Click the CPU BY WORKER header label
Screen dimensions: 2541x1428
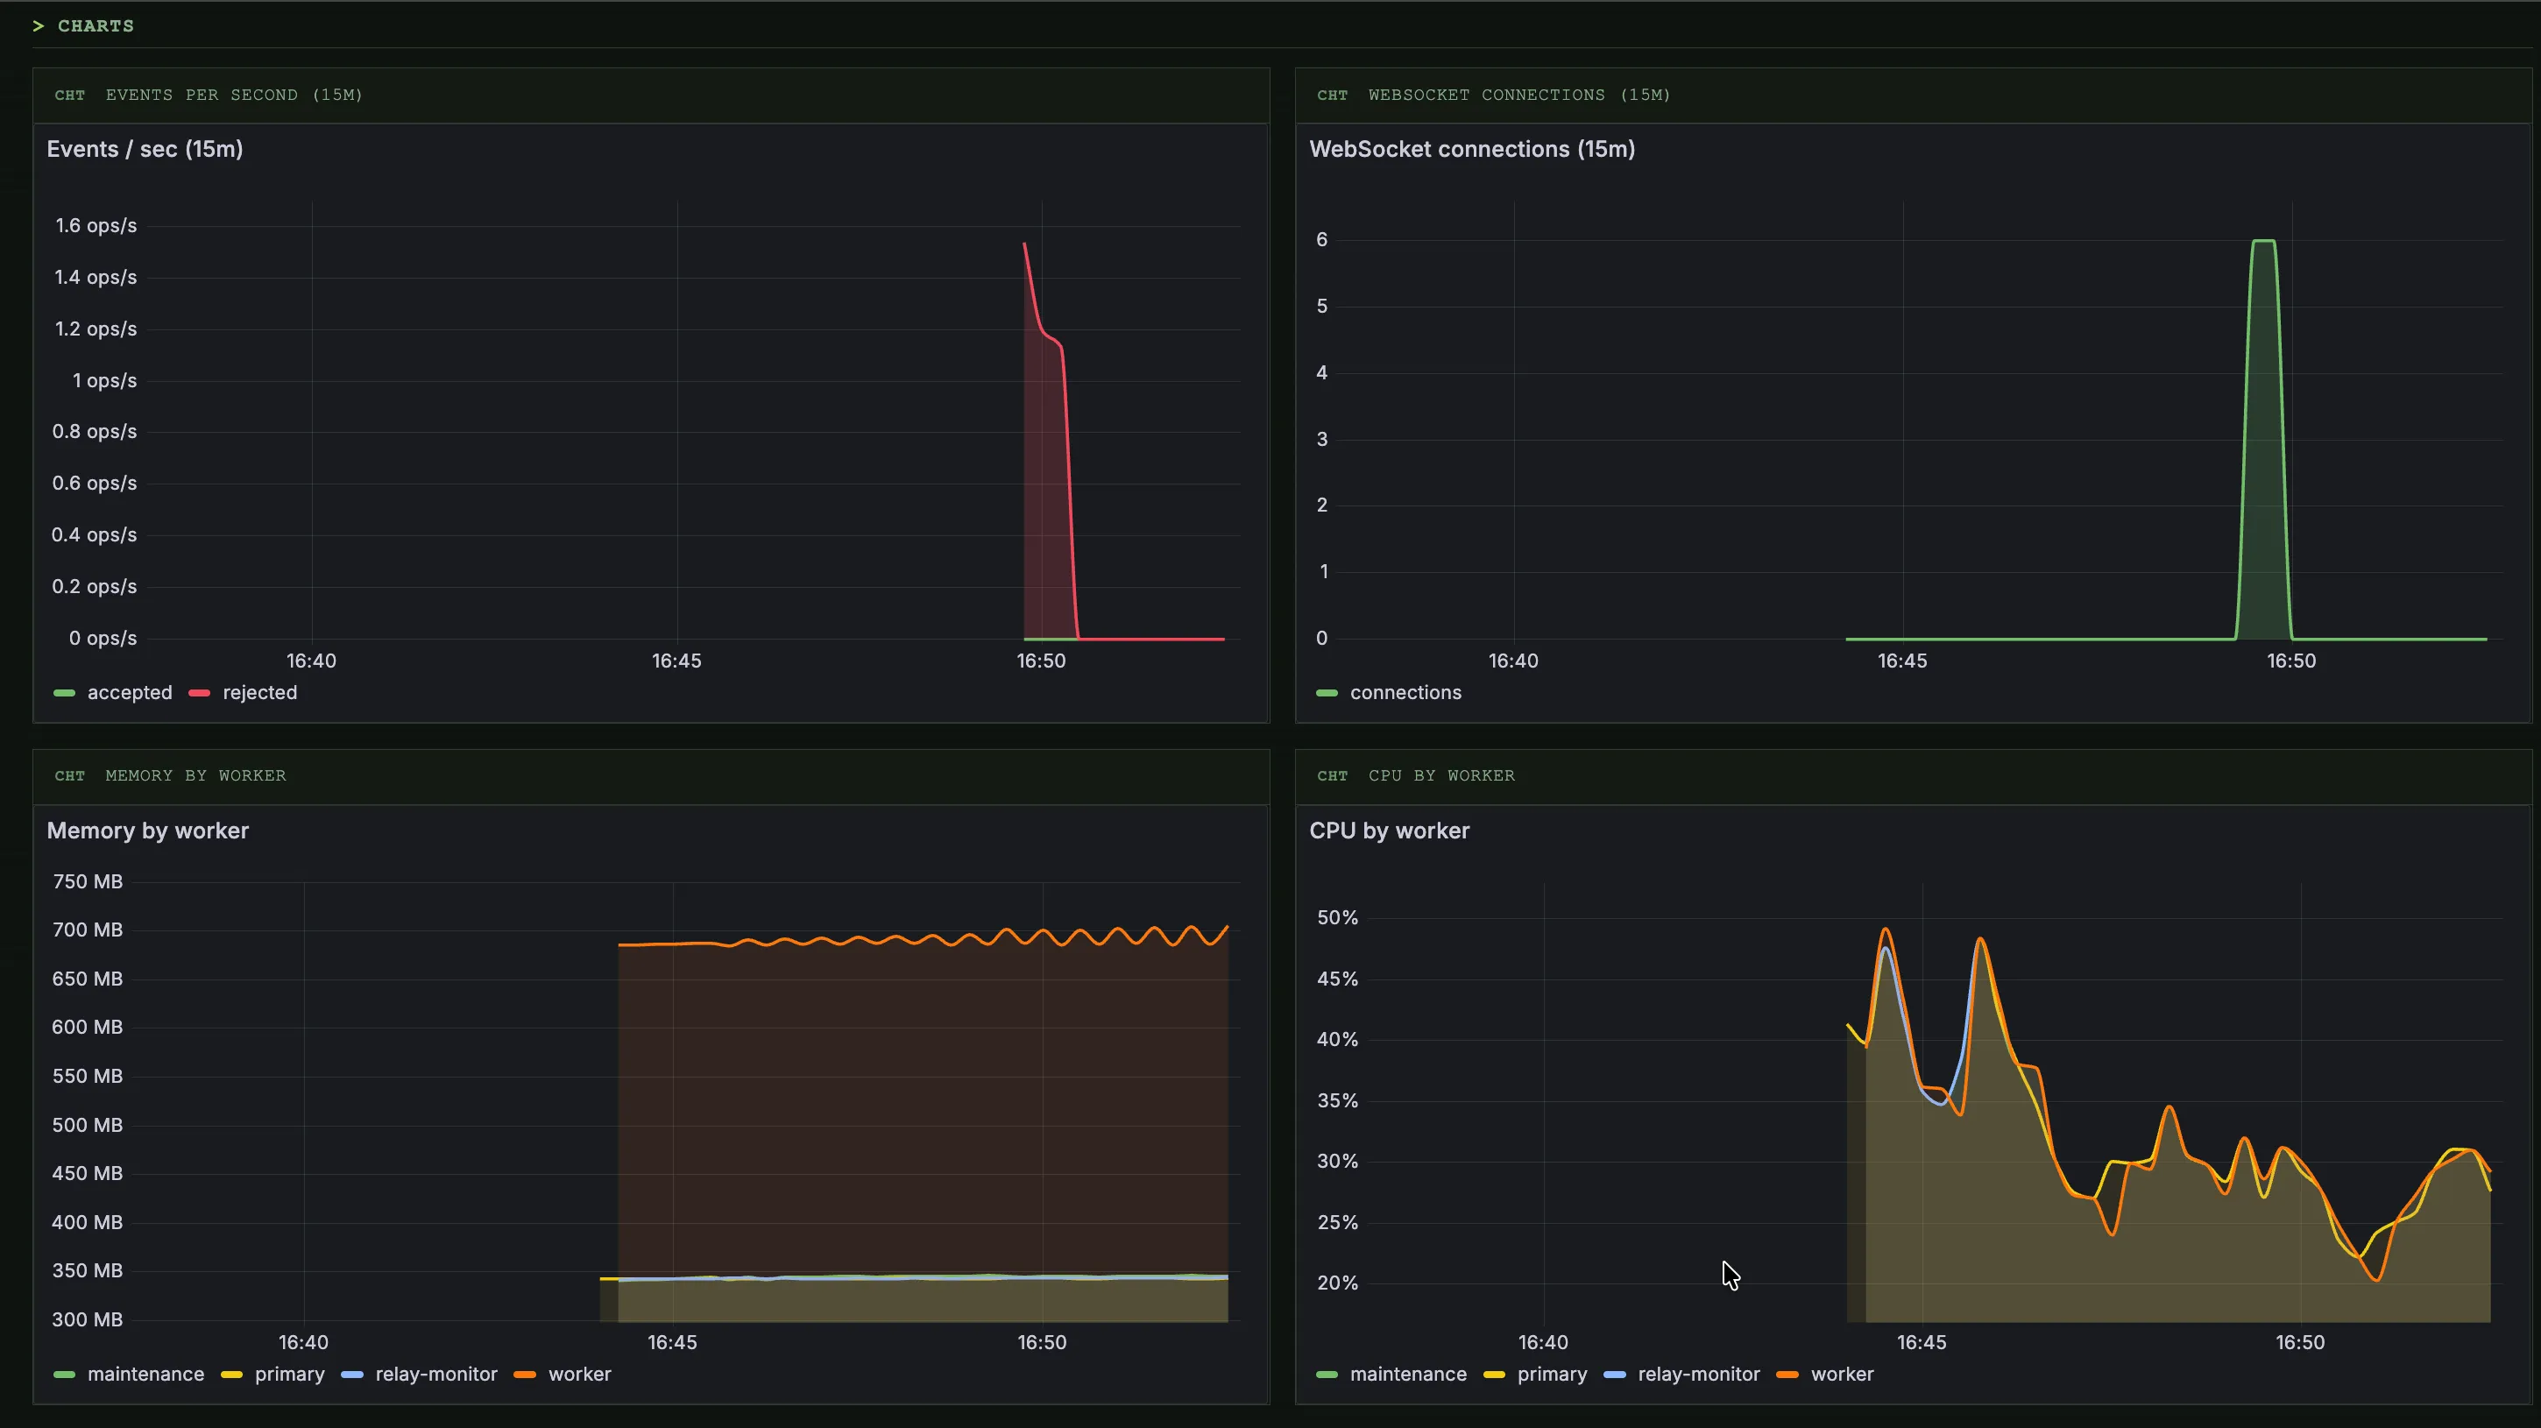click(x=1441, y=775)
